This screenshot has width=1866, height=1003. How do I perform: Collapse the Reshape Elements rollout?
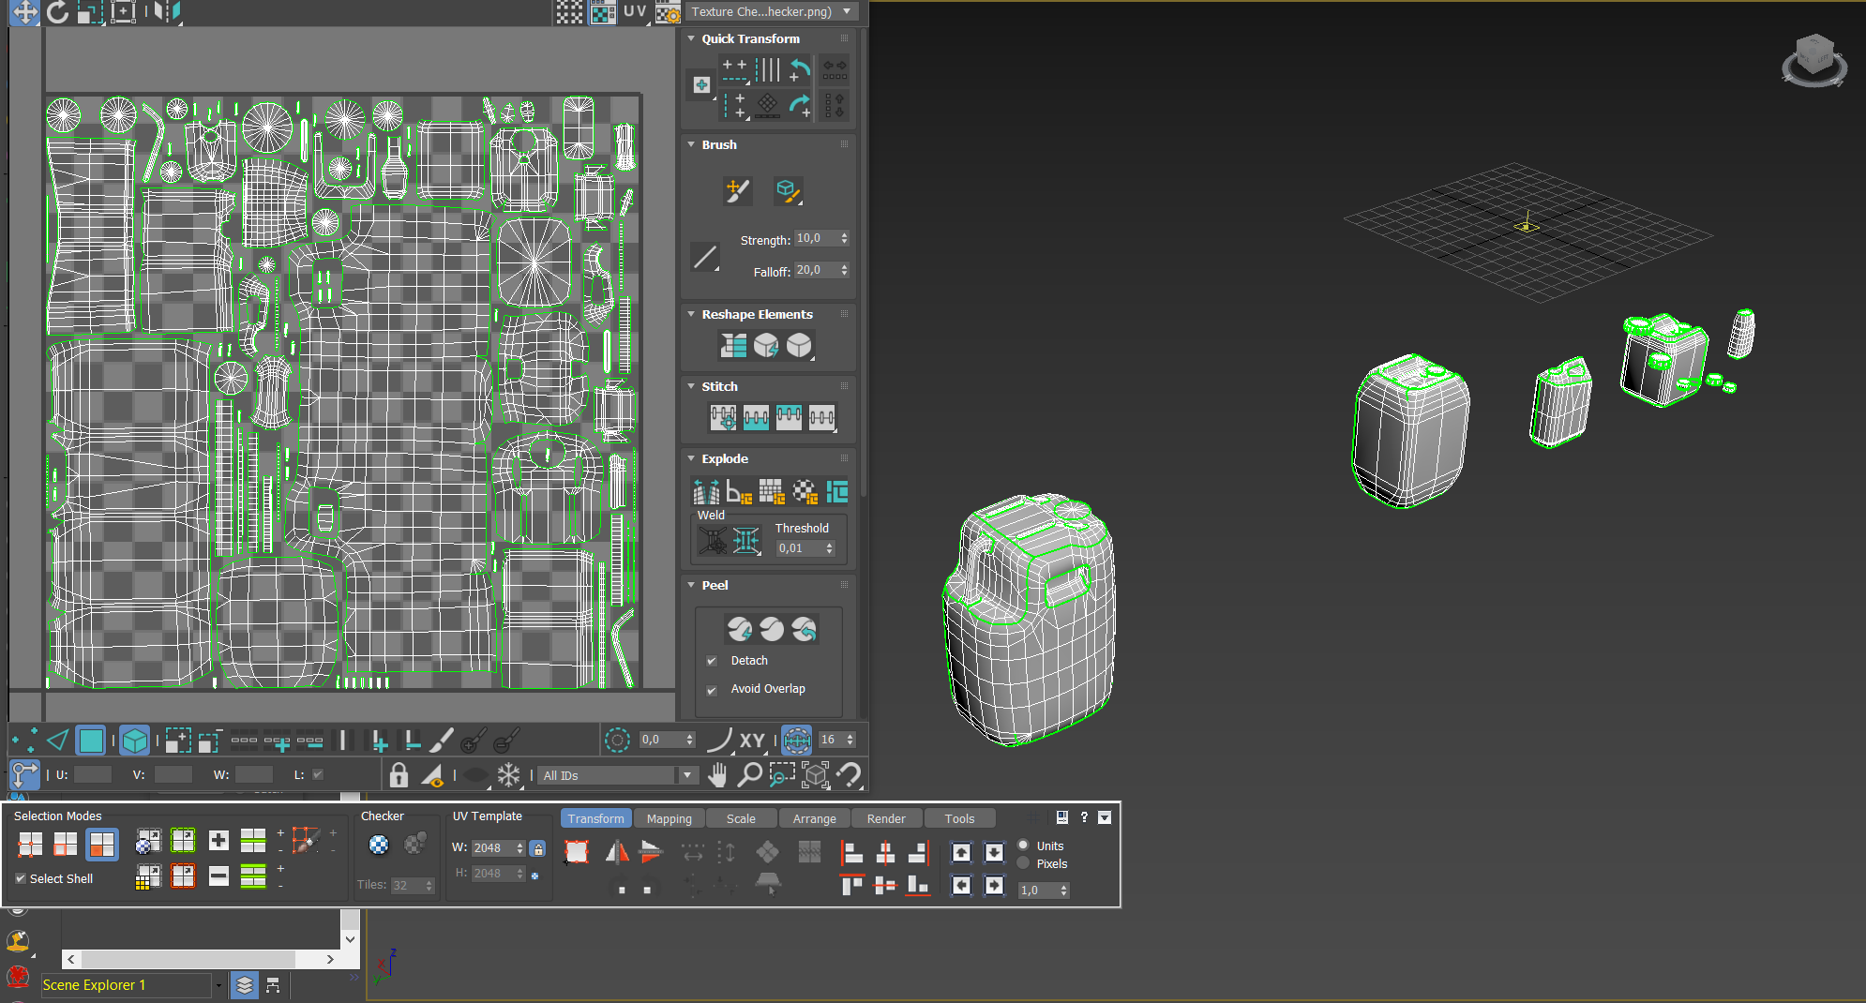[691, 314]
